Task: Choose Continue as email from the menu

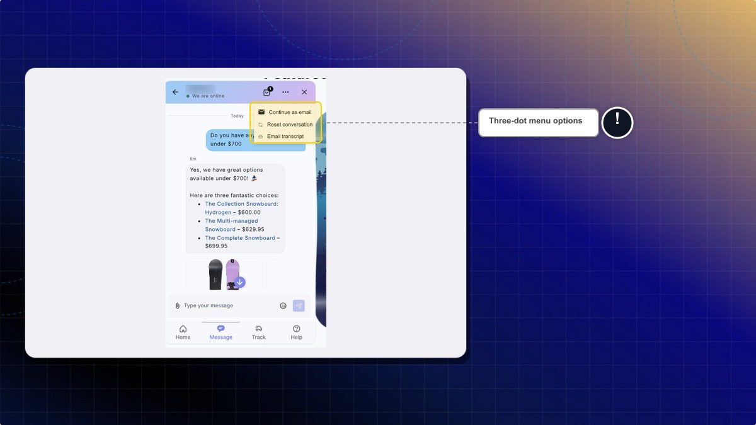Action: click(286, 112)
